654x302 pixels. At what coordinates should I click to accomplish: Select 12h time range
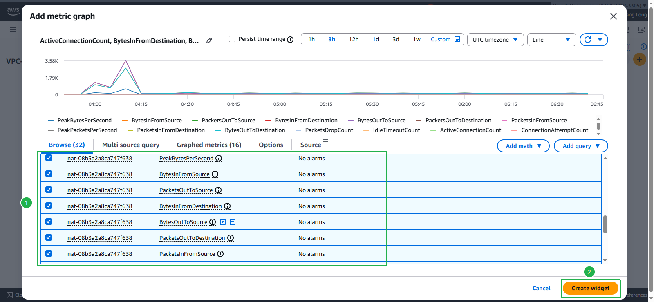354,39
